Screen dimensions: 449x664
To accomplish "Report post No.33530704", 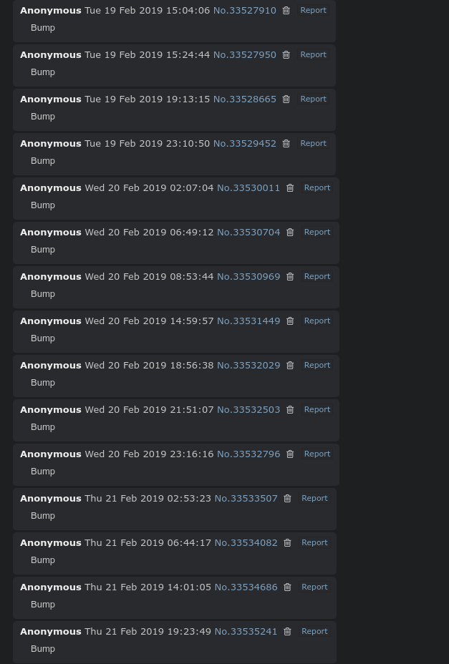I will [317, 233].
